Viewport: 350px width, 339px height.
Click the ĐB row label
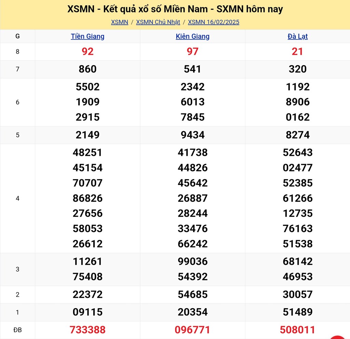pyautogui.click(x=17, y=330)
